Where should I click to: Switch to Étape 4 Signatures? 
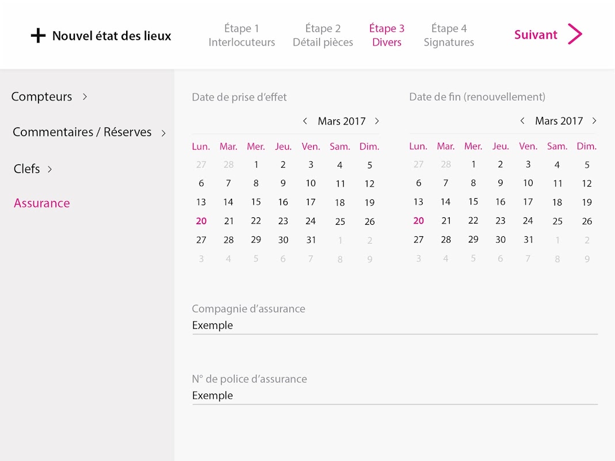[449, 35]
